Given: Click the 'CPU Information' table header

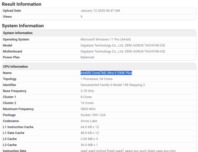Looking at the screenshot, I should 99,67.
